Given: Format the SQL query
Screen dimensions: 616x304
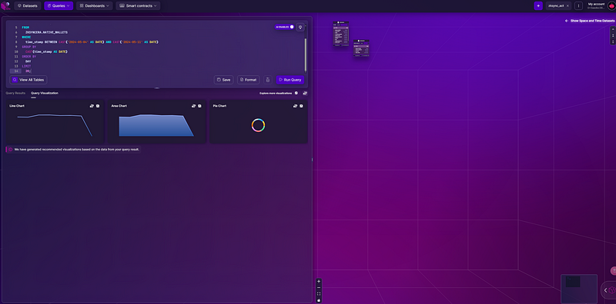Looking at the screenshot, I should 248,80.
